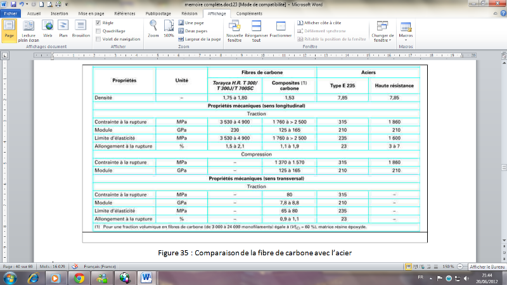The width and height of the screenshot is (507, 285).
Task: Click the Zoom magnifier icon
Action: 154,27
